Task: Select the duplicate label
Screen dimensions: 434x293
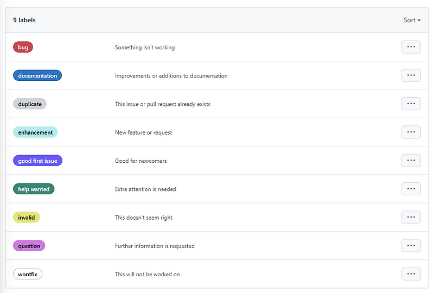Action: point(30,104)
